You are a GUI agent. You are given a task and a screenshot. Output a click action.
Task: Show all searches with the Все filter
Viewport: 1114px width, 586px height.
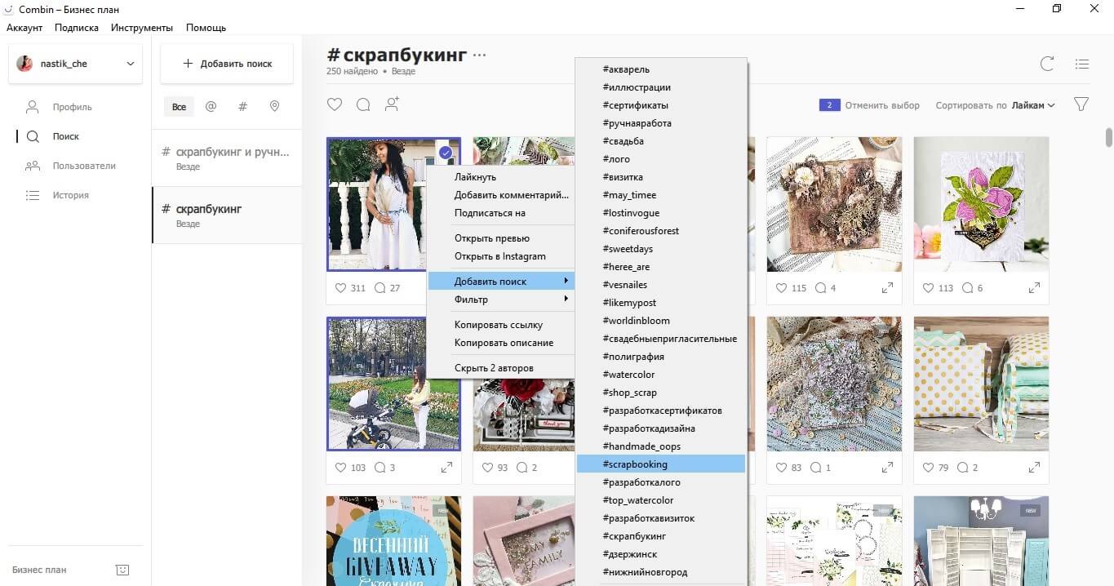pos(179,107)
